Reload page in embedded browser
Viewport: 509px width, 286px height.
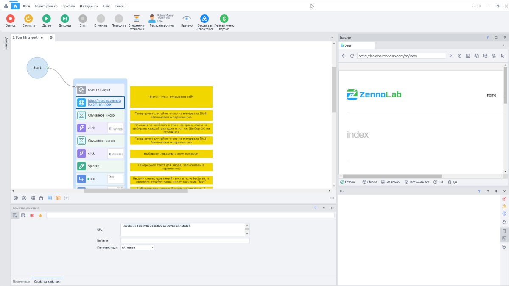pyautogui.click(x=352, y=56)
